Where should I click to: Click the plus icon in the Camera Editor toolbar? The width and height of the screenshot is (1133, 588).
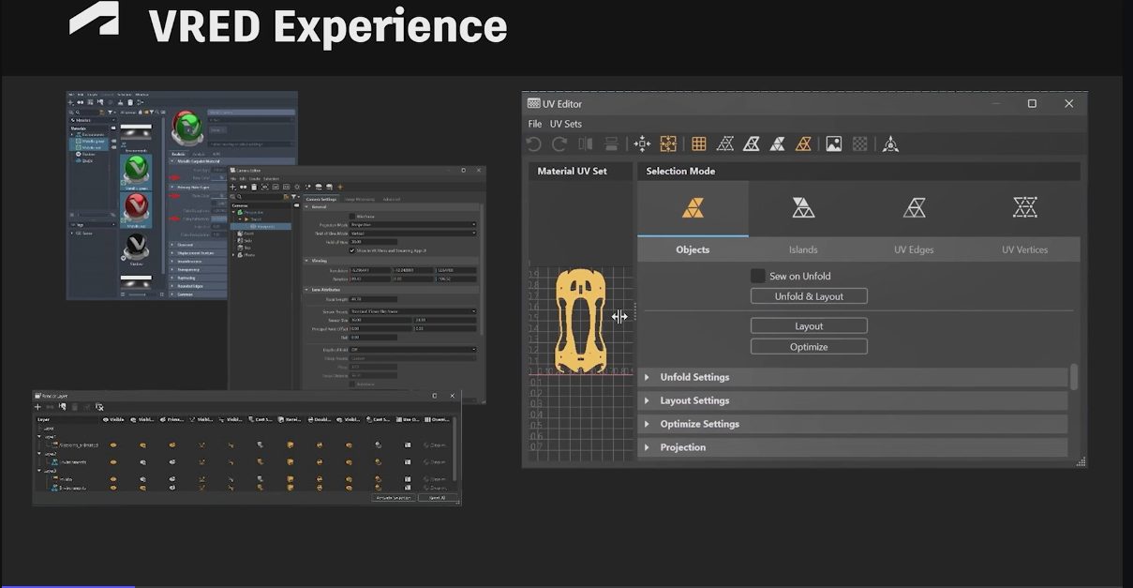(x=232, y=187)
